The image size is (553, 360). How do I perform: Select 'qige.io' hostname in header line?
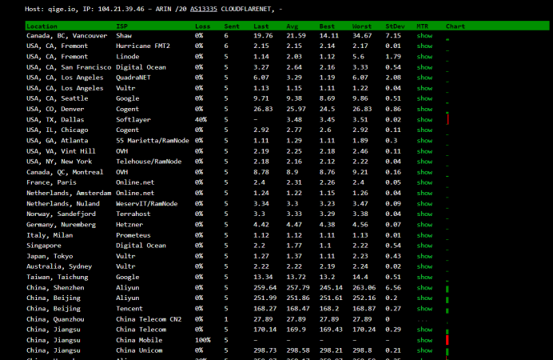pyautogui.click(x=62, y=9)
